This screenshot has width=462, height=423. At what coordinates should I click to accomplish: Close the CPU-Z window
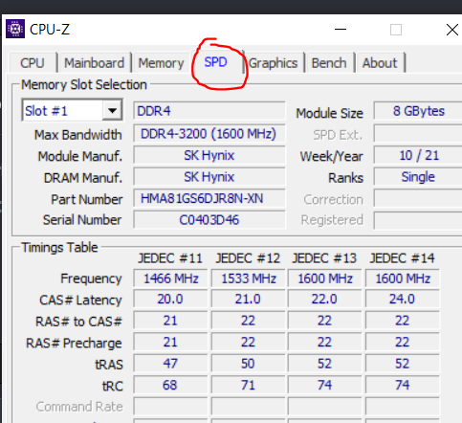(x=451, y=30)
